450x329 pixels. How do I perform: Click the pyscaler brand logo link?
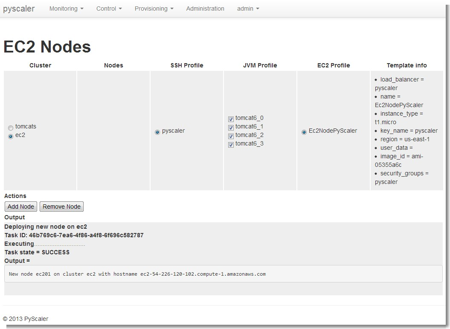[19, 9]
